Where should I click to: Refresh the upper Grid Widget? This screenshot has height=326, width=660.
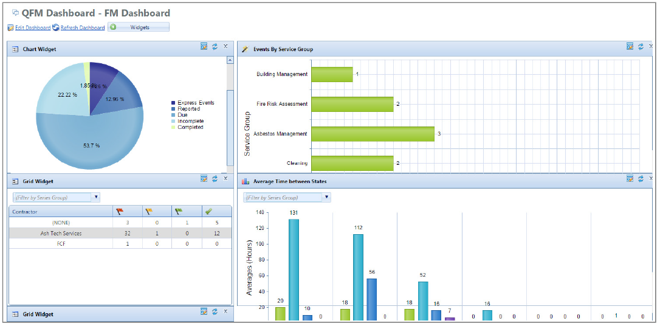coord(215,179)
